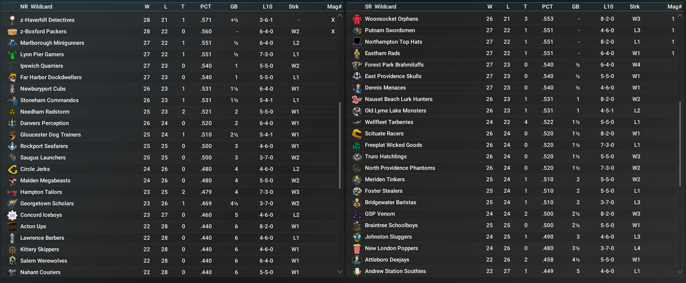
Task: Sort SR Wildcard table by GB column
Action: pos(575,7)
